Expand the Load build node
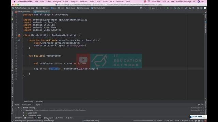Screen dimensions: 218x122 (24, 113)
